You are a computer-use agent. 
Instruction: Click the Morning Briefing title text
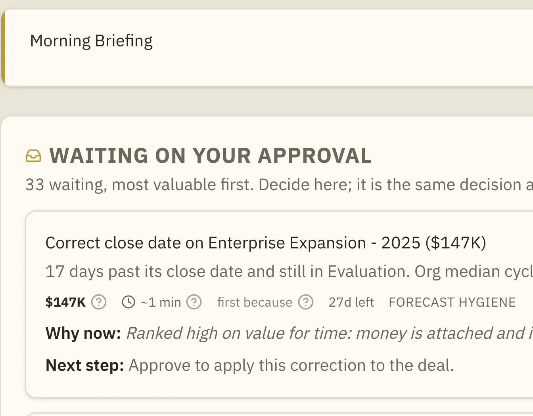click(x=91, y=41)
